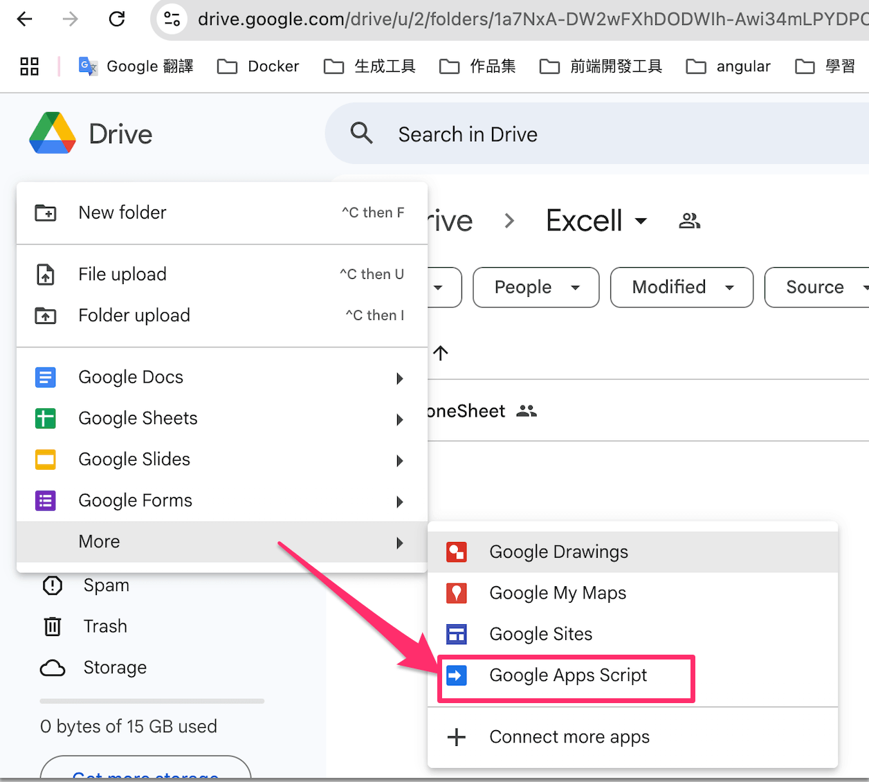Open the Trash bin icon in sidebar
869x782 pixels.
(53, 626)
